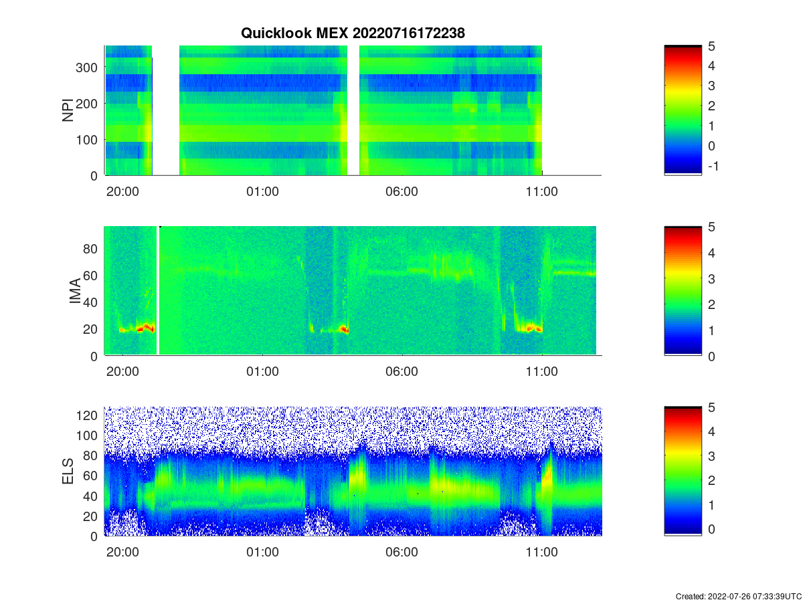803x602 pixels.
Task: Click the 11:00 tick label under ELS plot
Action: [542, 553]
